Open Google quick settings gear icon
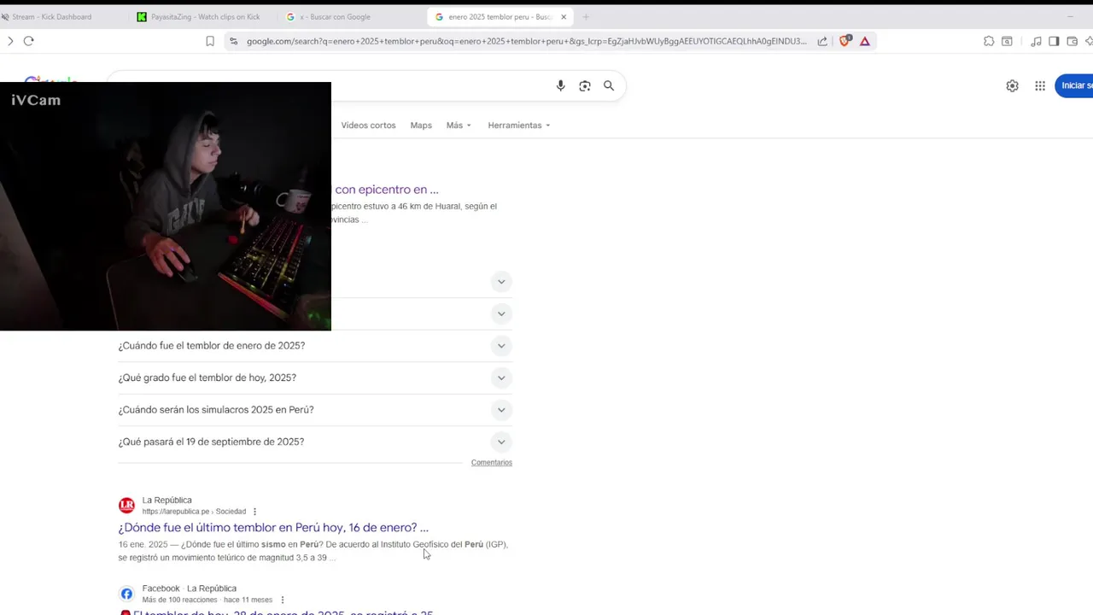This screenshot has height=615, width=1093. tap(1012, 85)
